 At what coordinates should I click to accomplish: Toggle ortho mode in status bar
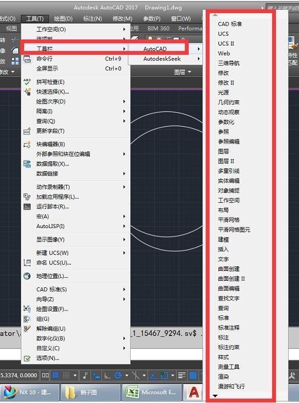click(107, 376)
